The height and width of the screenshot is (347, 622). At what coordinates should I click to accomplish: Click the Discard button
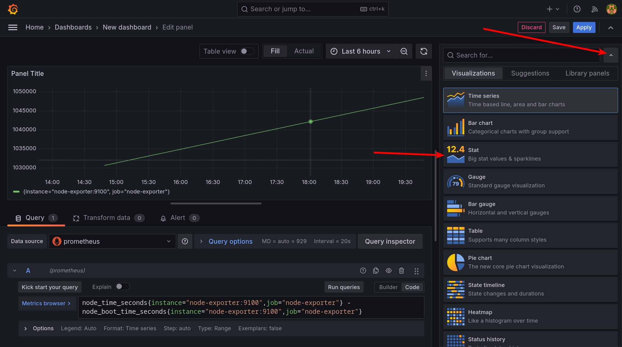click(x=532, y=27)
